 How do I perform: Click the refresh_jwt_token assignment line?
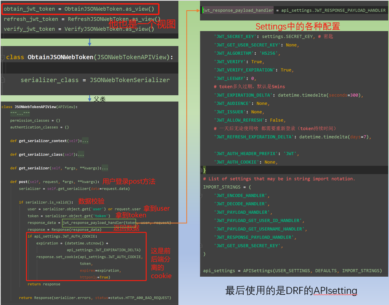point(82,19)
